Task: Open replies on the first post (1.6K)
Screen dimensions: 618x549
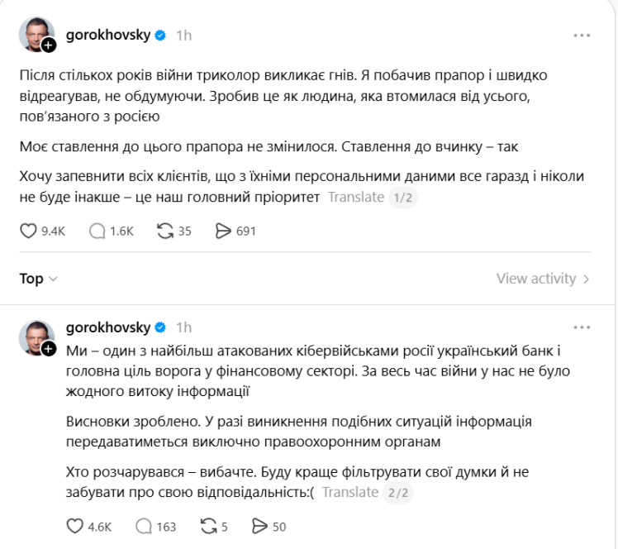Action: point(98,232)
